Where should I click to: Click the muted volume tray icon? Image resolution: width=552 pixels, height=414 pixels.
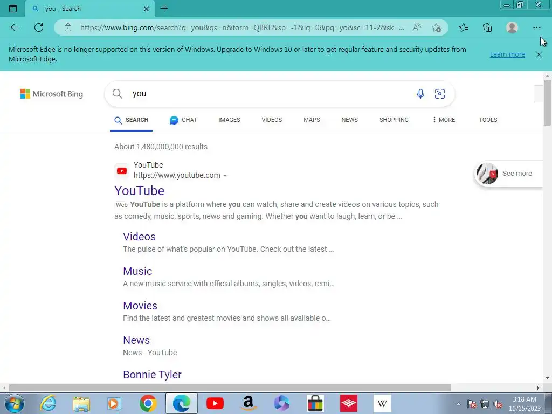pos(498,404)
